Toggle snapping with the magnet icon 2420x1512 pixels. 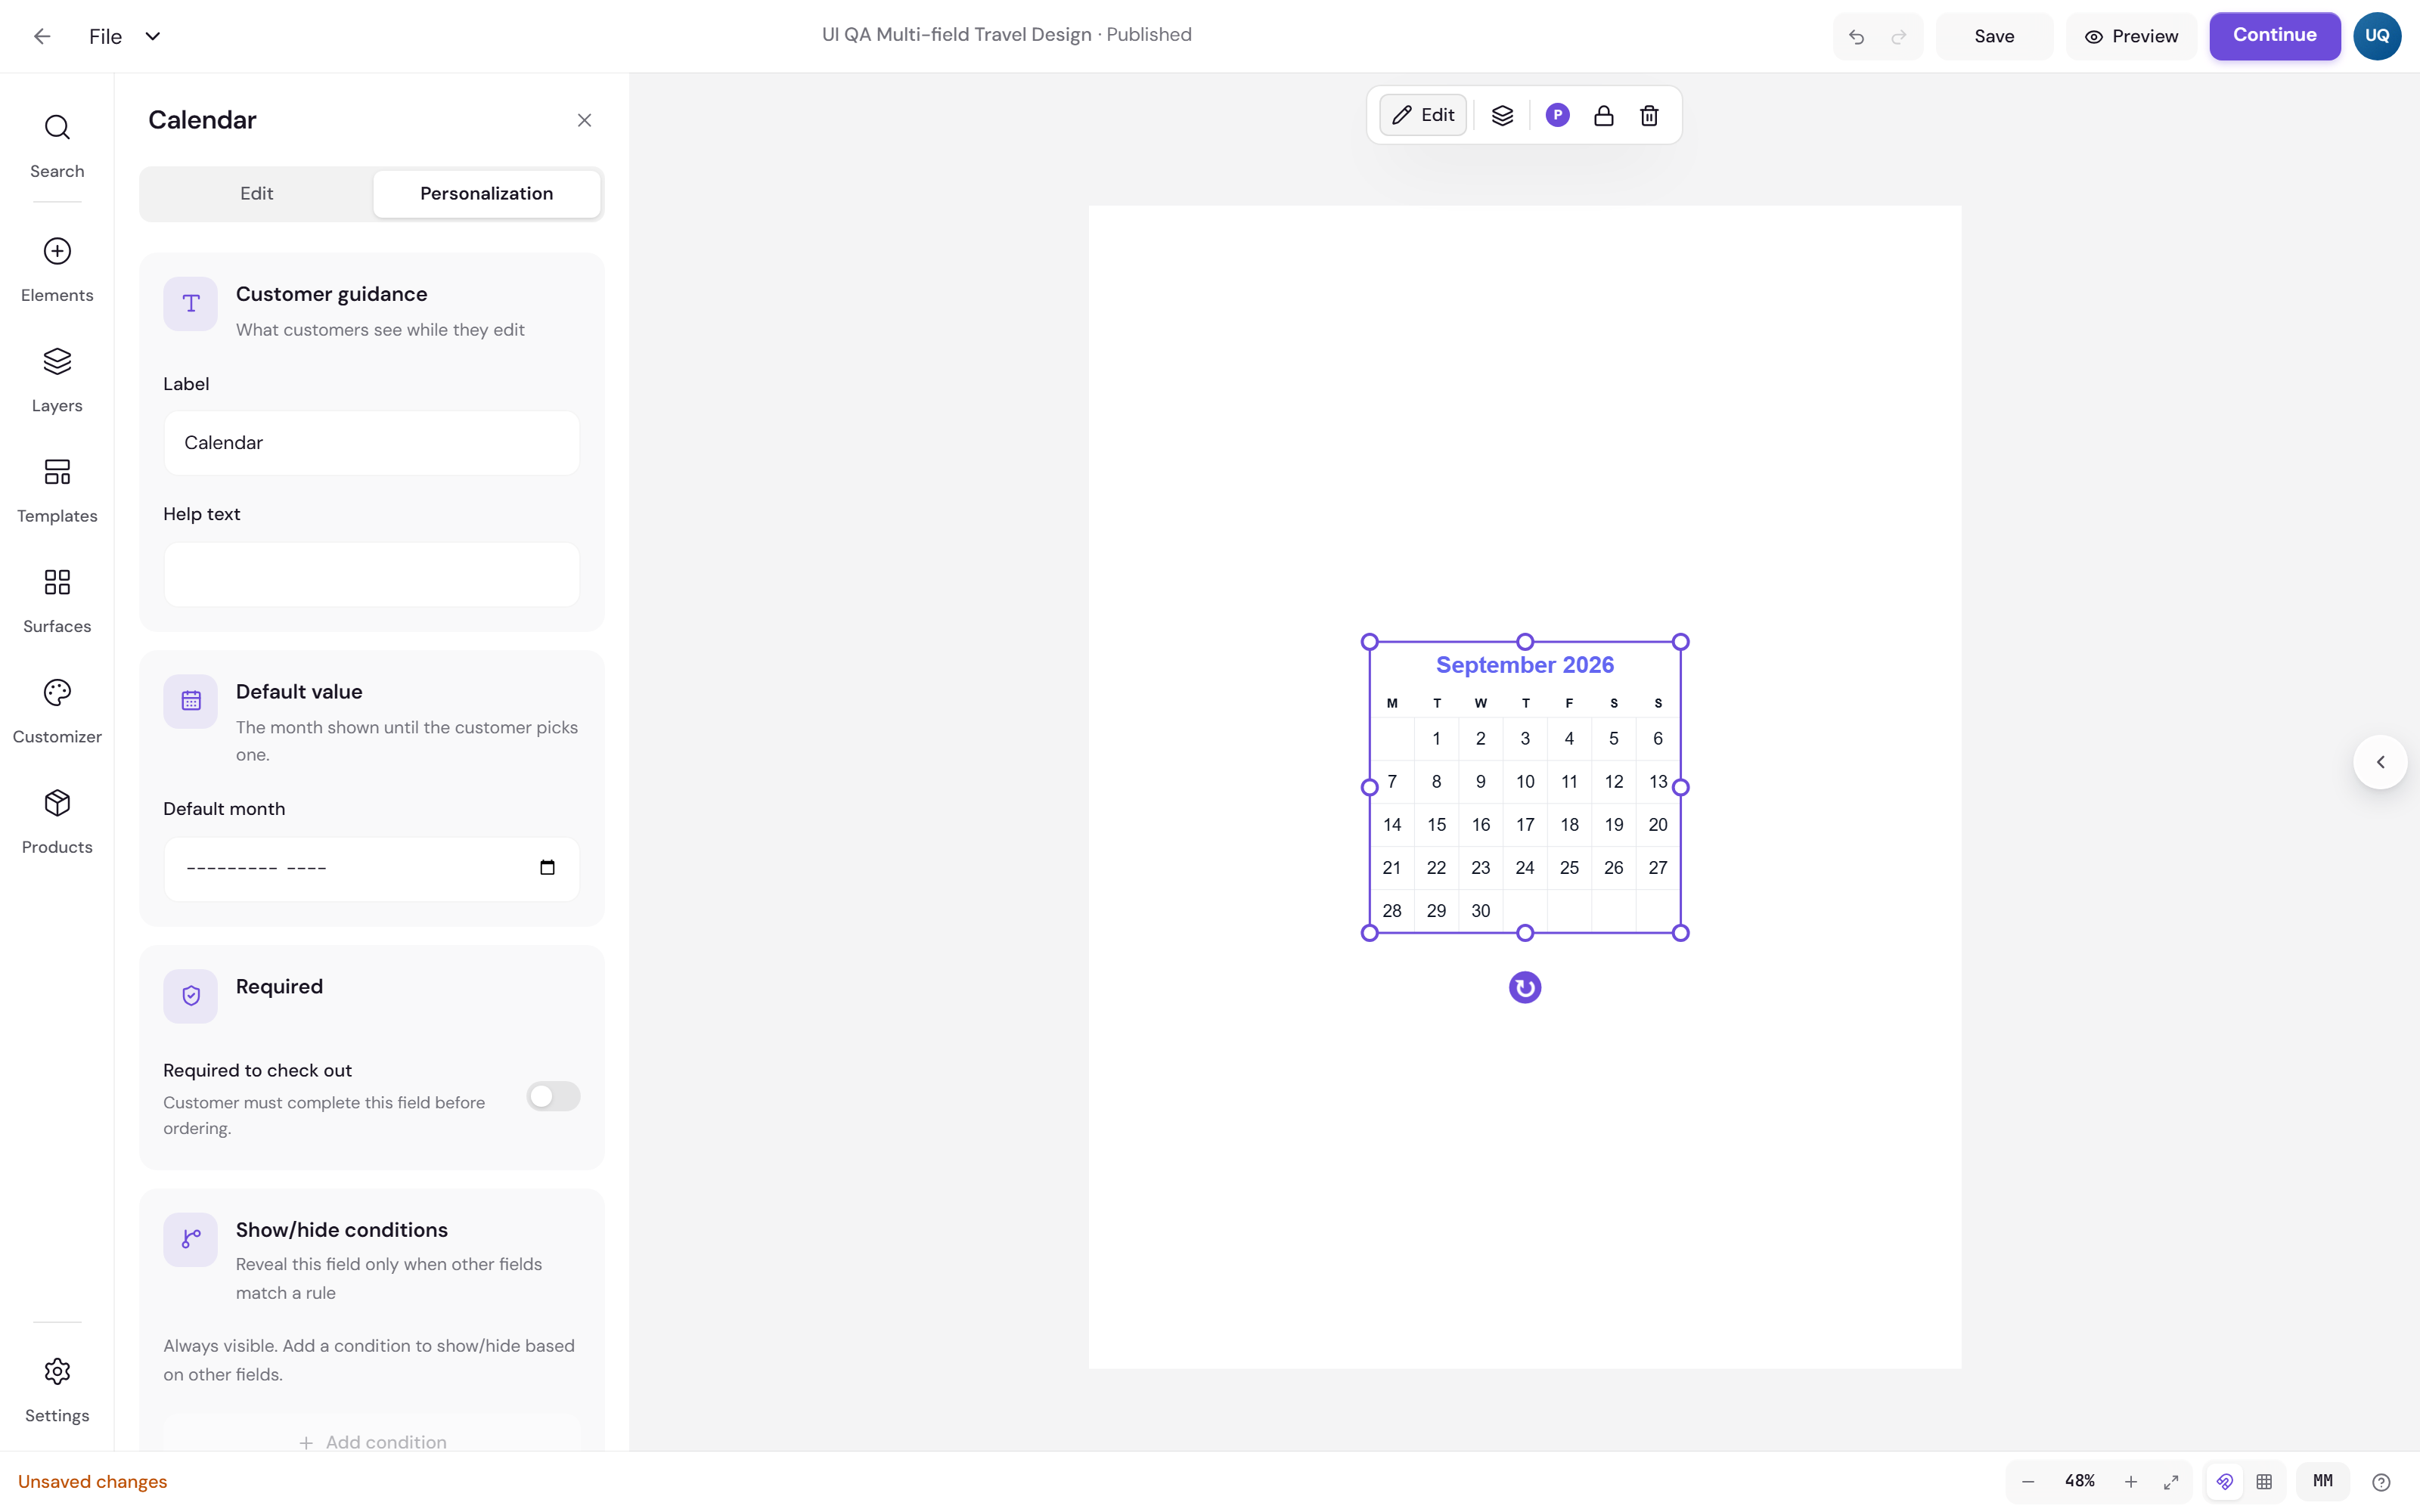pyautogui.click(x=2224, y=1482)
